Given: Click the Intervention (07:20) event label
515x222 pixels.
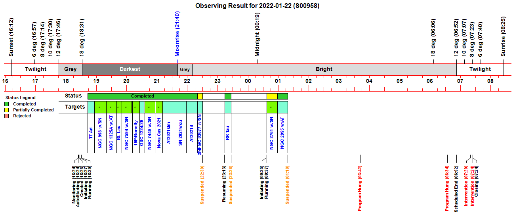Looking at the screenshot, I should pyautogui.click(x=466, y=186).
